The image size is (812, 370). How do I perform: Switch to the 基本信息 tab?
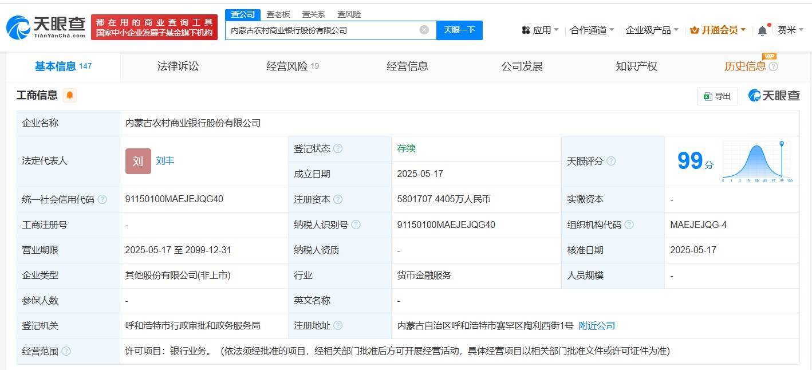[63, 66]
